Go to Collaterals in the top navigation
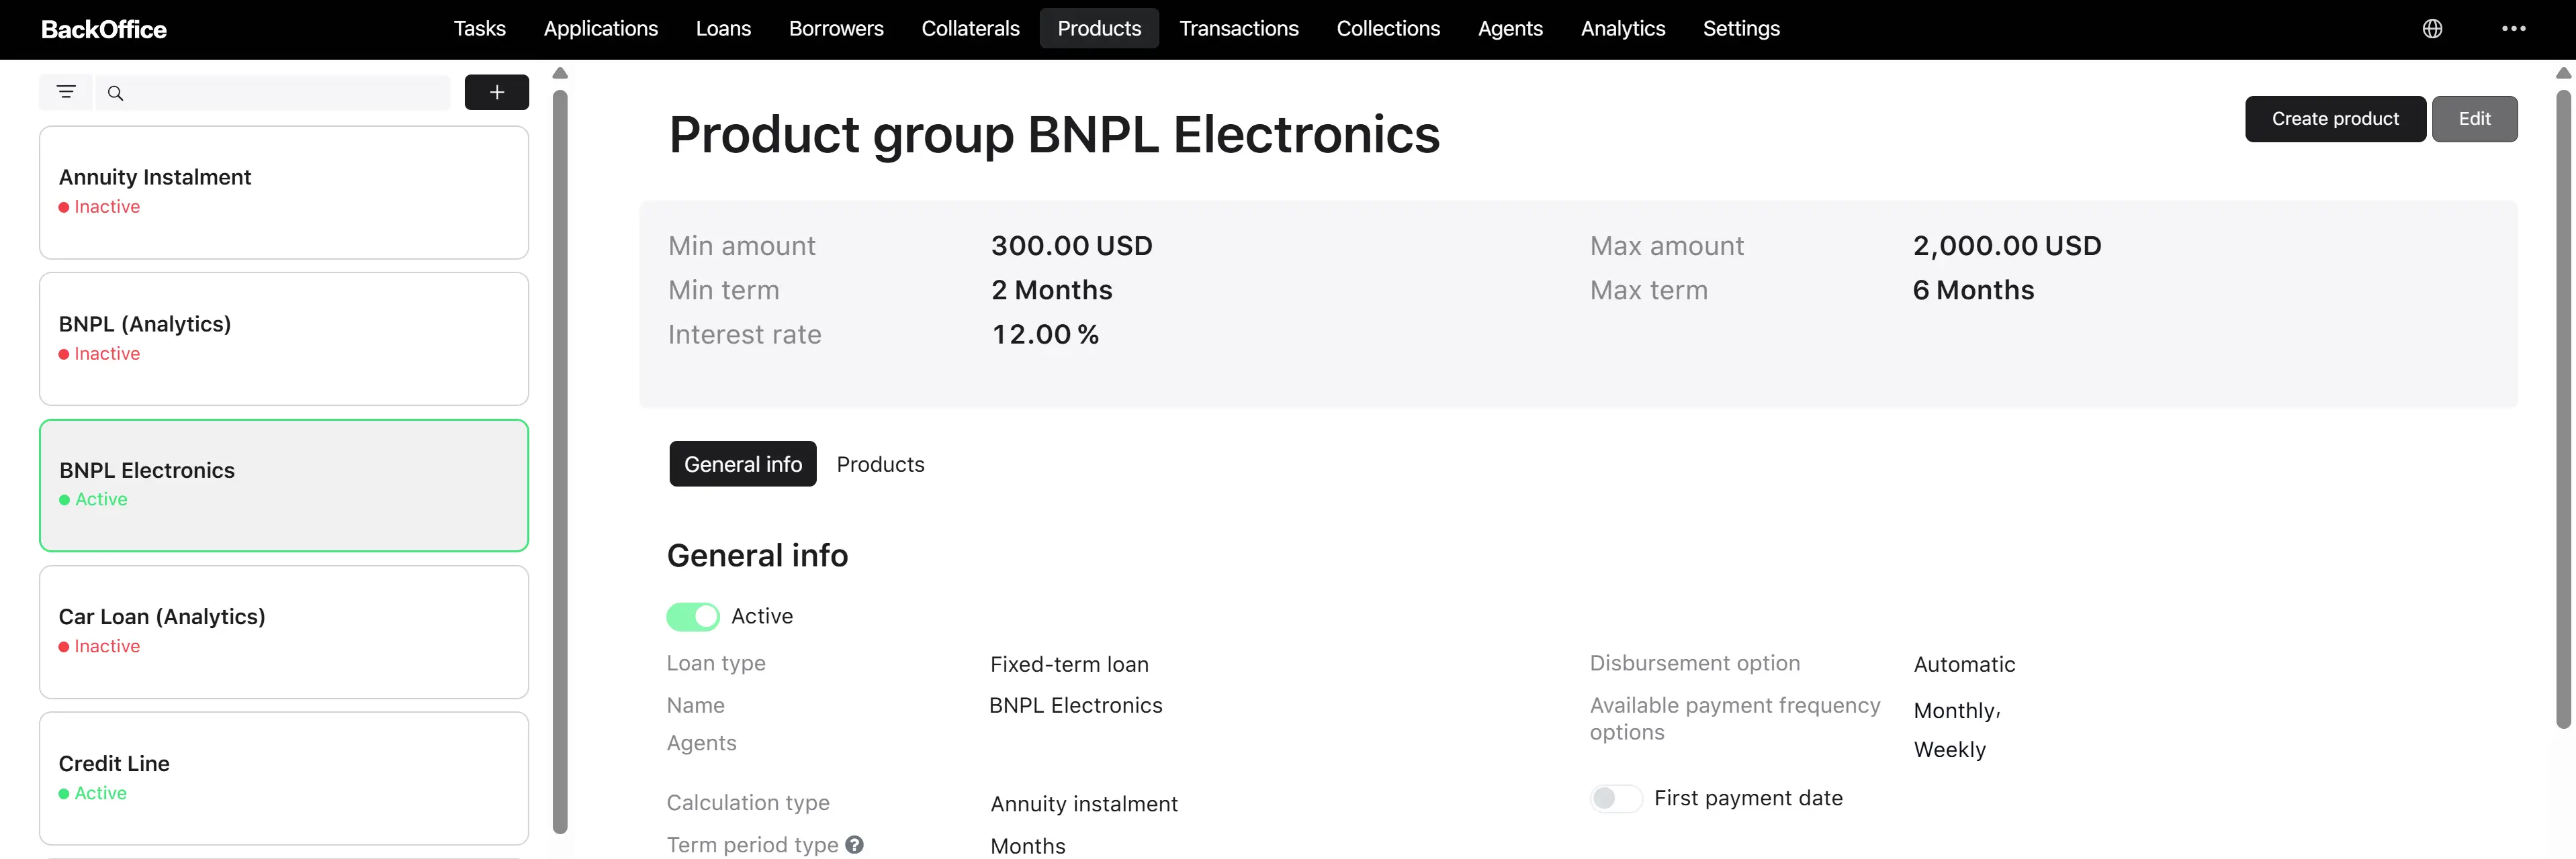2576x859 pixels. point(970,29)
